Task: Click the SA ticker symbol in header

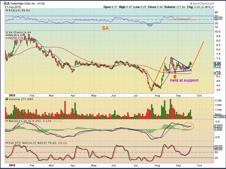Action: pyautogui.click(x=7, y=3)
